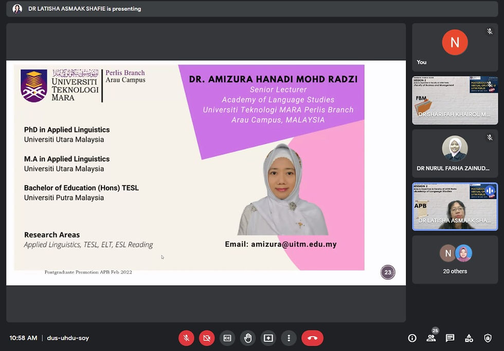The width and height of the screenshot is (504, 351).
Task: Click the Senior Lecturer subtitle on slide
Action: 278,89
